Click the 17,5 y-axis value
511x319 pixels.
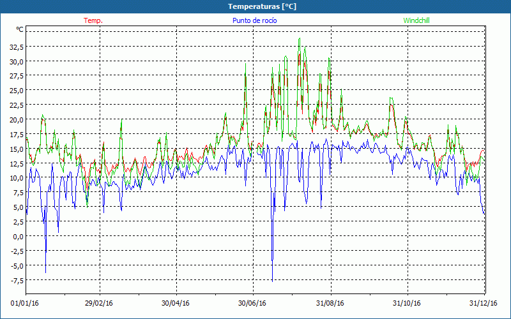point(17,135)
